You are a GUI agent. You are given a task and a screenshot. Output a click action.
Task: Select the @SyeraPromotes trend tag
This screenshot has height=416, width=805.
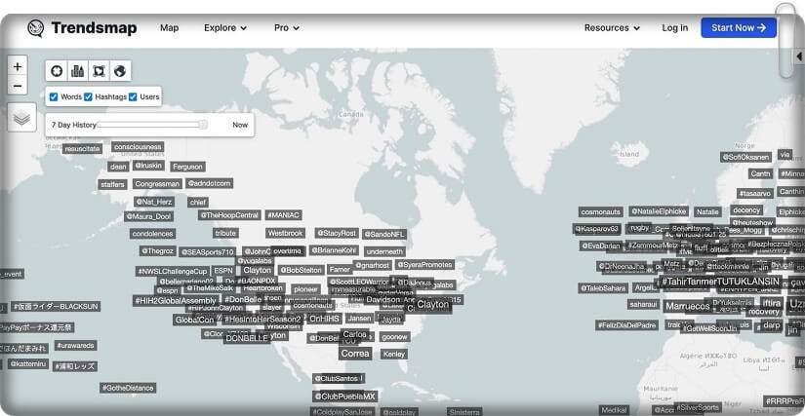(425, 265)
